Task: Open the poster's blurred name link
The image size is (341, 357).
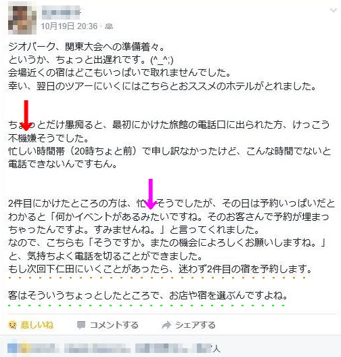Action: (61, 12)
